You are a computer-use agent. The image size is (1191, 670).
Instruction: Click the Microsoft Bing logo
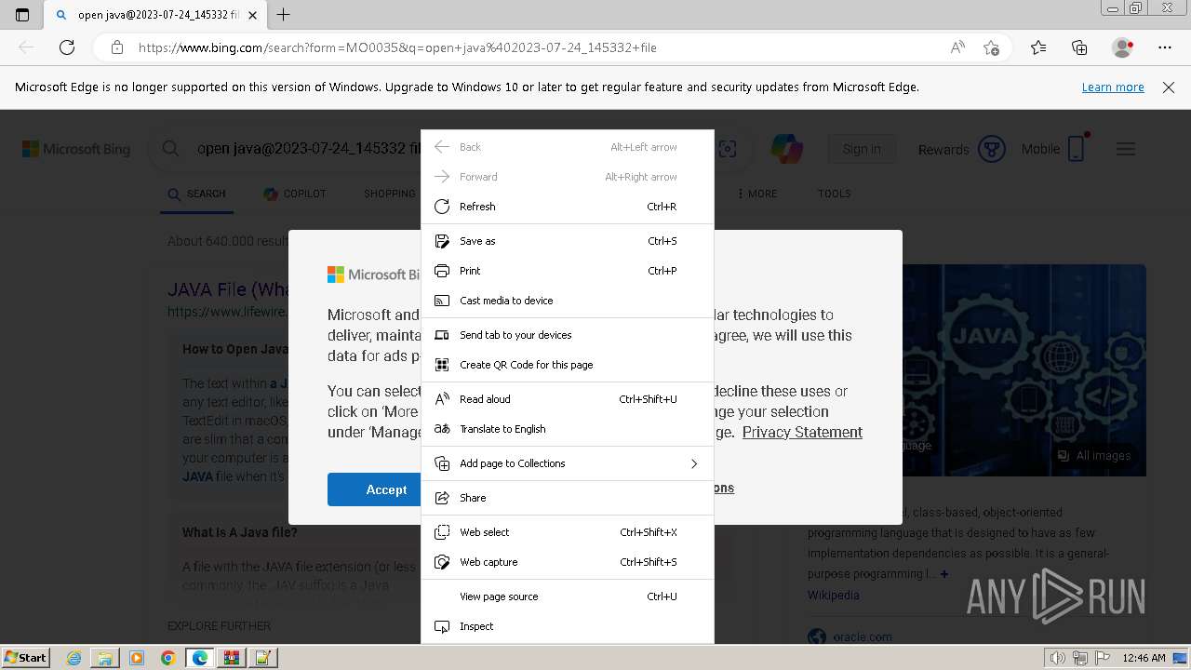76,149
